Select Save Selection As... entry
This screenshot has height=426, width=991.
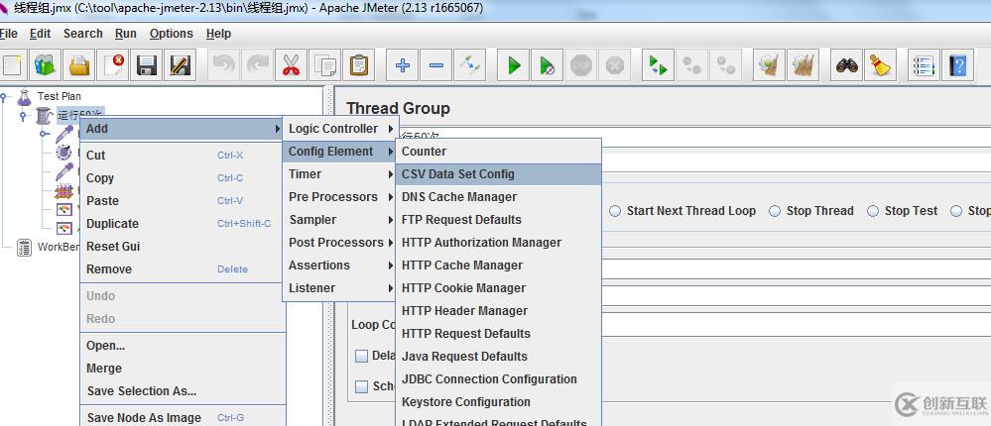coord(183,390)
